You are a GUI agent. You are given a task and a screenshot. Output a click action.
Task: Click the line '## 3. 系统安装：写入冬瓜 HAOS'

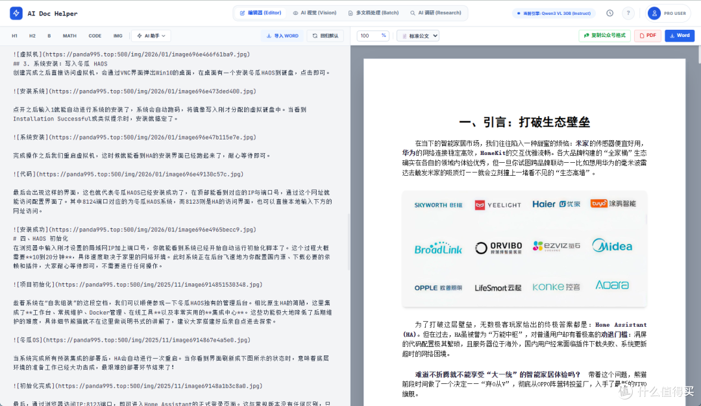pos(60,64)
